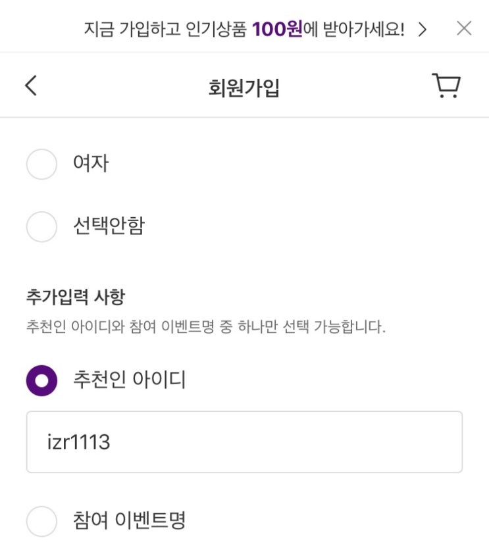This screenshot has width=489, height=558.
Task: Click the 추가입력 사항 section heading
Action: coord(75,297)
